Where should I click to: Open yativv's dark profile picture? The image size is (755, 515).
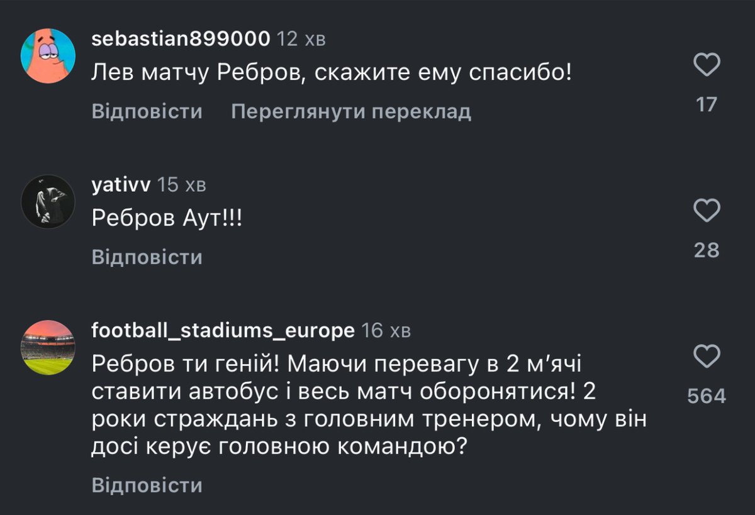click(x=48, y=201)
